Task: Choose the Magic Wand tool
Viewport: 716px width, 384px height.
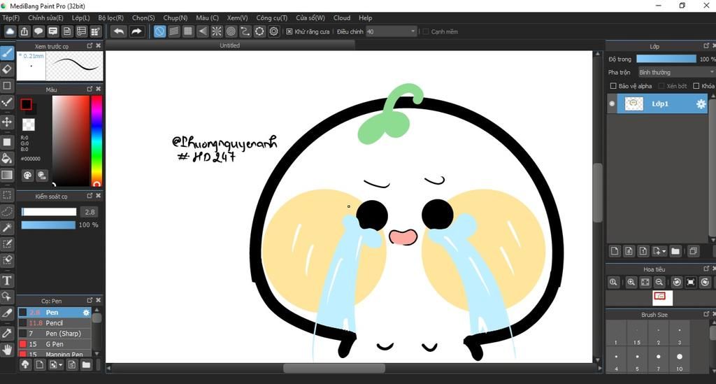Action: click(x=7, y=227)
